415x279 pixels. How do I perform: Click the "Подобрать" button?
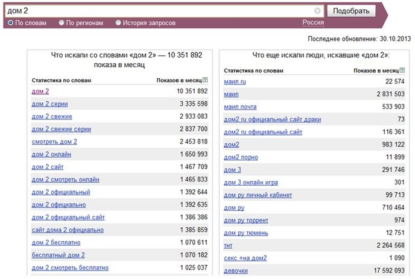[x=351, y=11]
